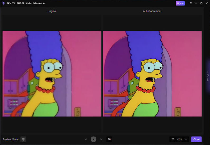Click the AI Enhancement preview image
Viewport: 210px width, 145px height.
(x=152, y=74)
